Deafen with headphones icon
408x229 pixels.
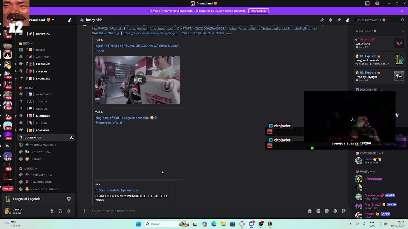click(60, 211)
